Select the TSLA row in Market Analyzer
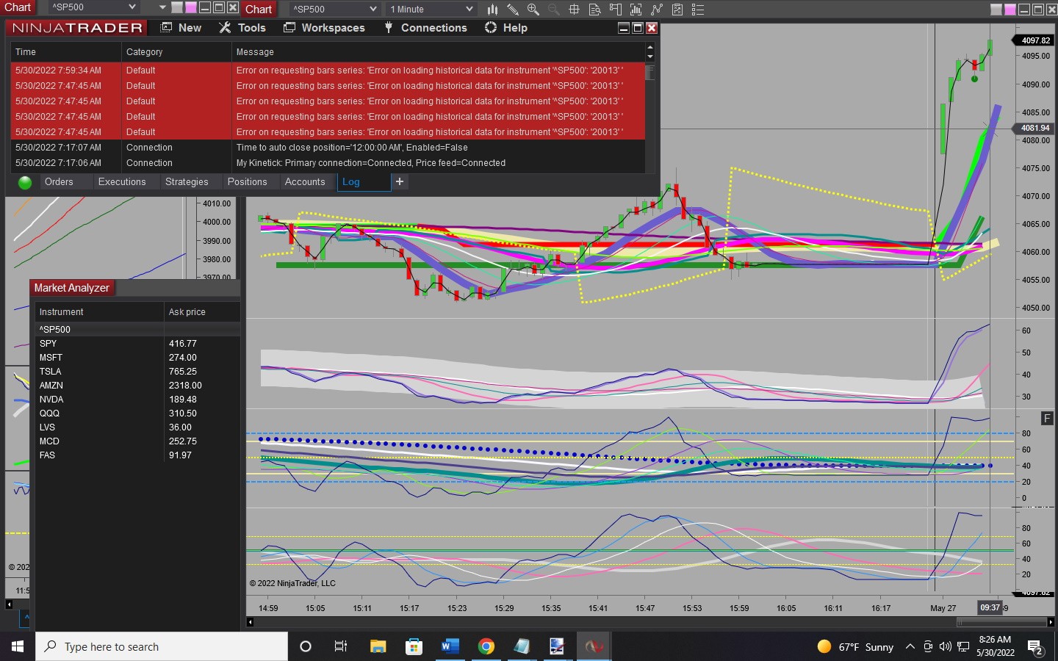The width and height of the screenshot is (1058, 661). point(51,372)
